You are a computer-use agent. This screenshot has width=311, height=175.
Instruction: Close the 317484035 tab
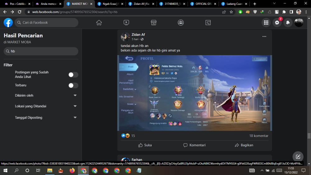[184, 4]
